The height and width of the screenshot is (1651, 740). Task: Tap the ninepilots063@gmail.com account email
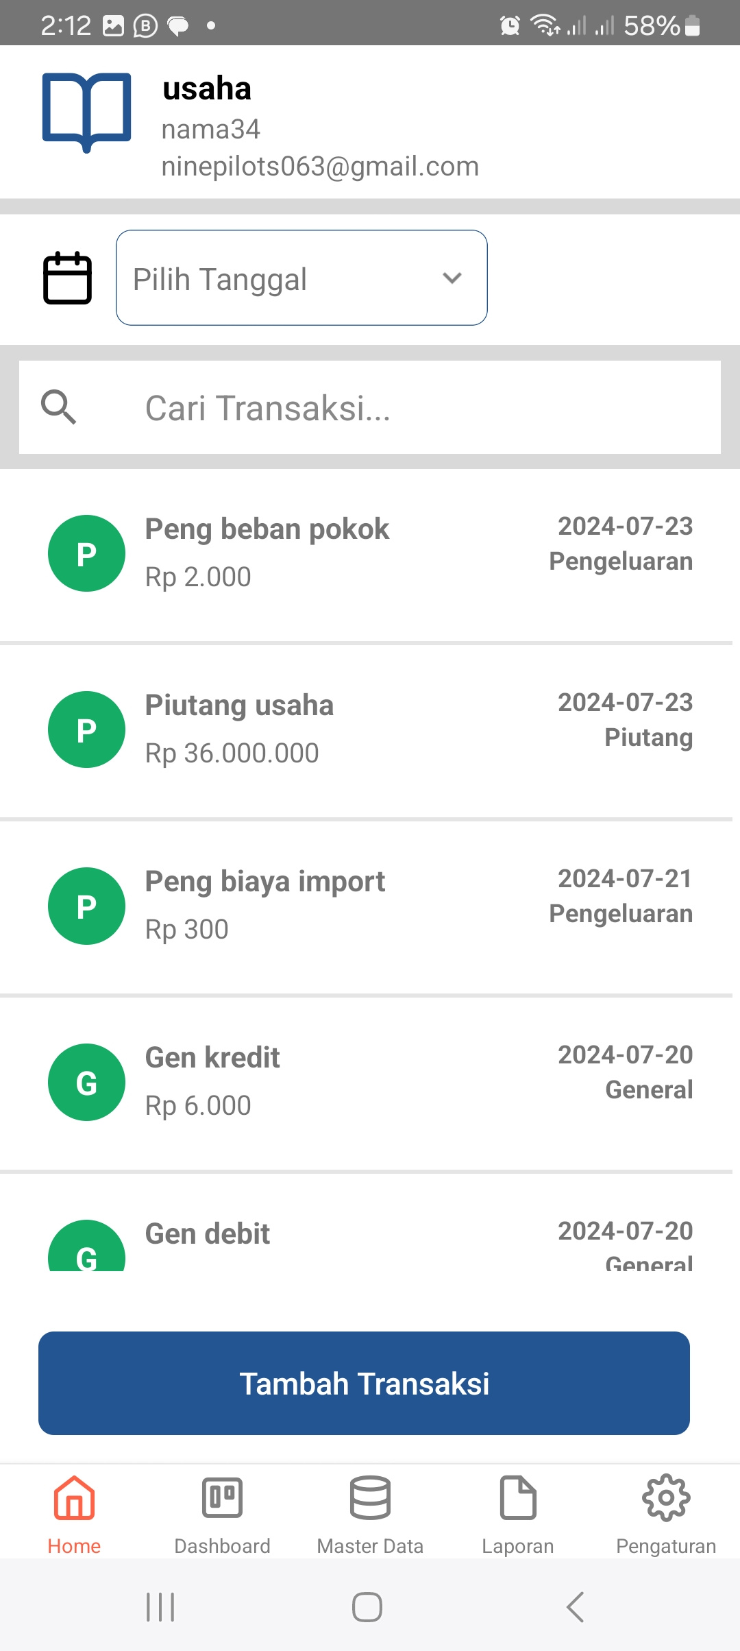[x=320, y=167]
